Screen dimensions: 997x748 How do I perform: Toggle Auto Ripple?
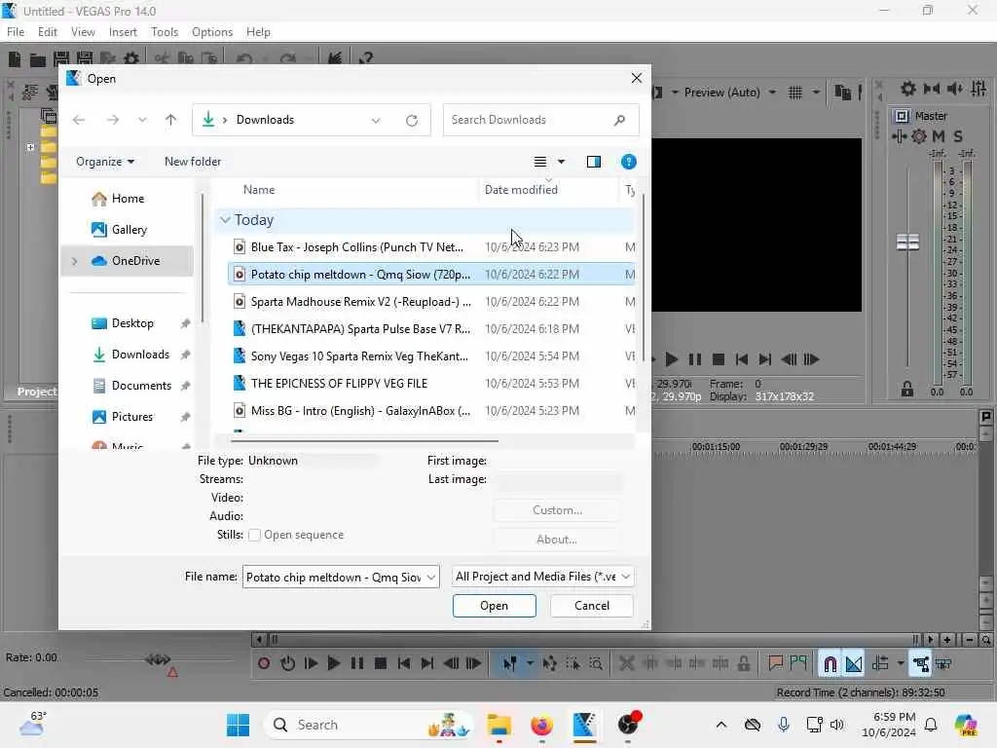point(880,664)
